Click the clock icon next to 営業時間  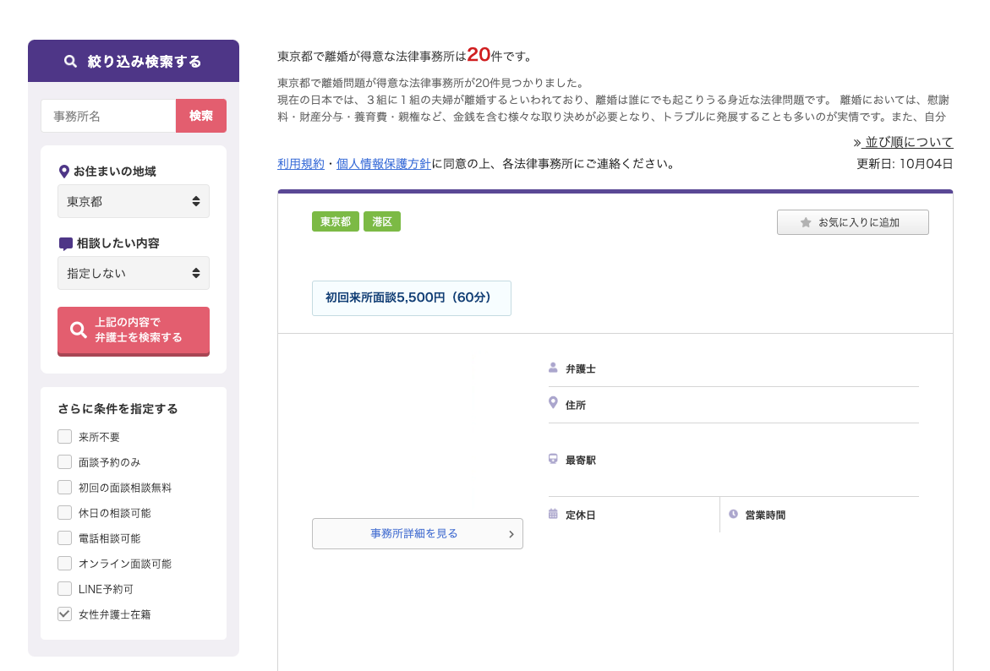click(x=730, y=514)
